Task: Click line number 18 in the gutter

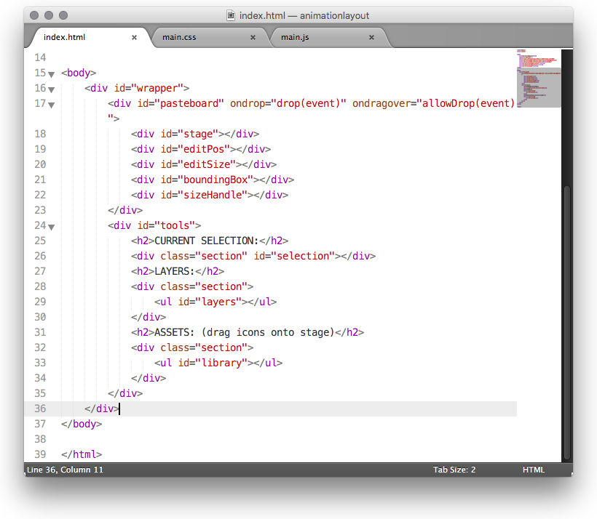Action: click(x=40, y=134)
